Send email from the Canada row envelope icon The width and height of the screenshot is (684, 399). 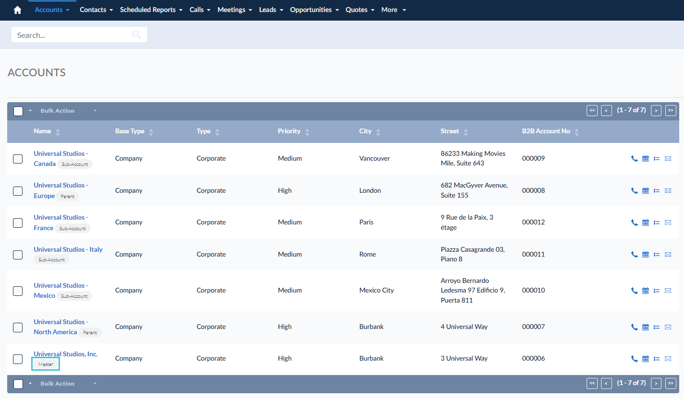[x=668, y=159]
